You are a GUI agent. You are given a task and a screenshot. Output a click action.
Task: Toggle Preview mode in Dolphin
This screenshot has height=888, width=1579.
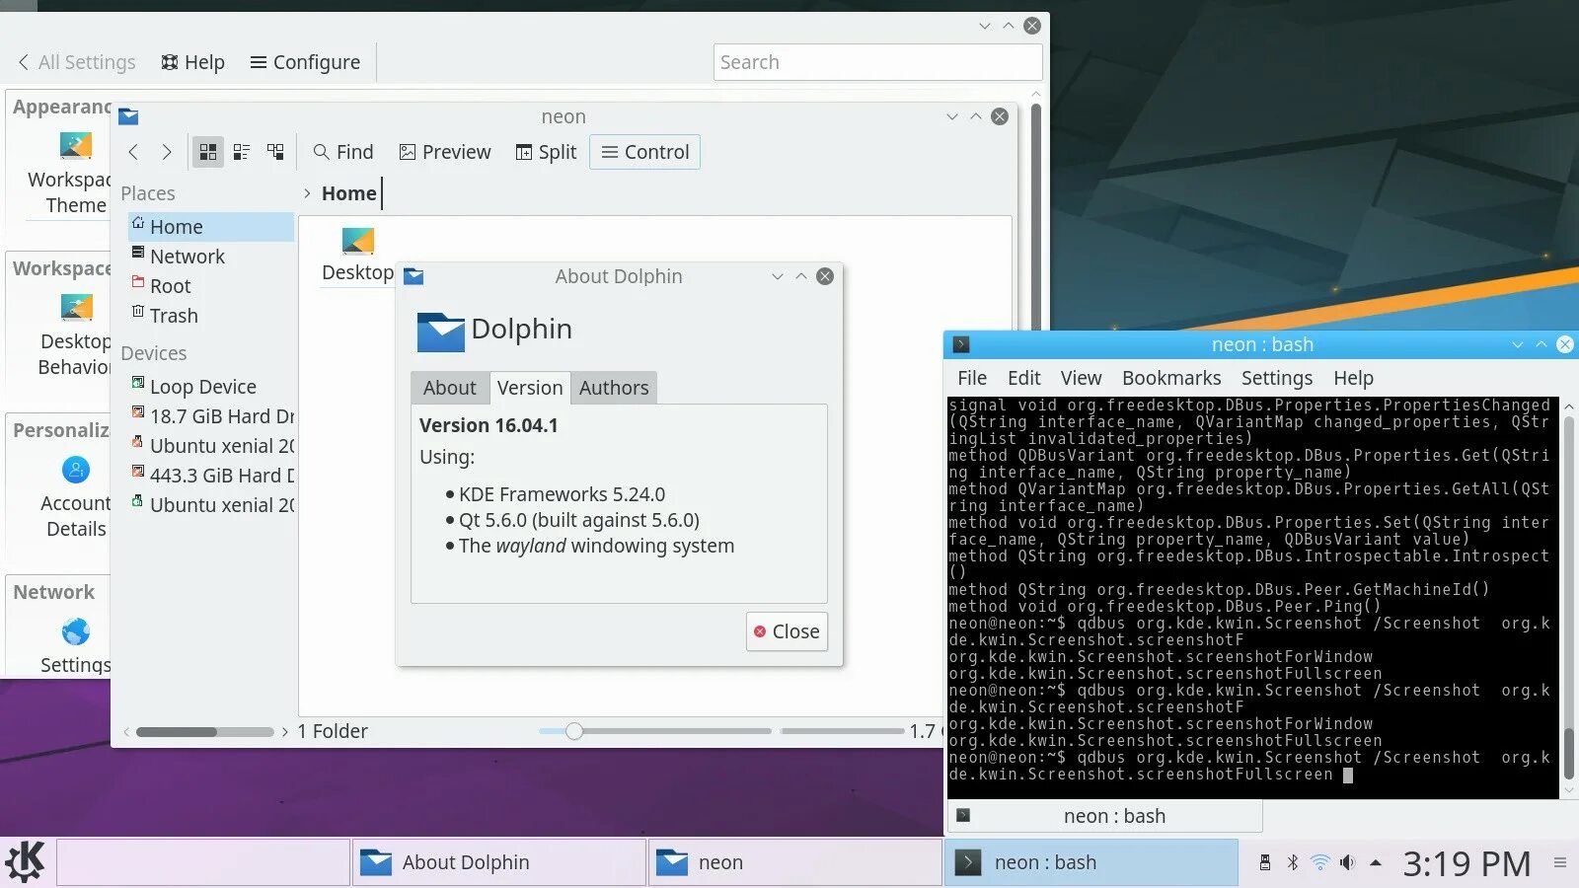[444, 151]
